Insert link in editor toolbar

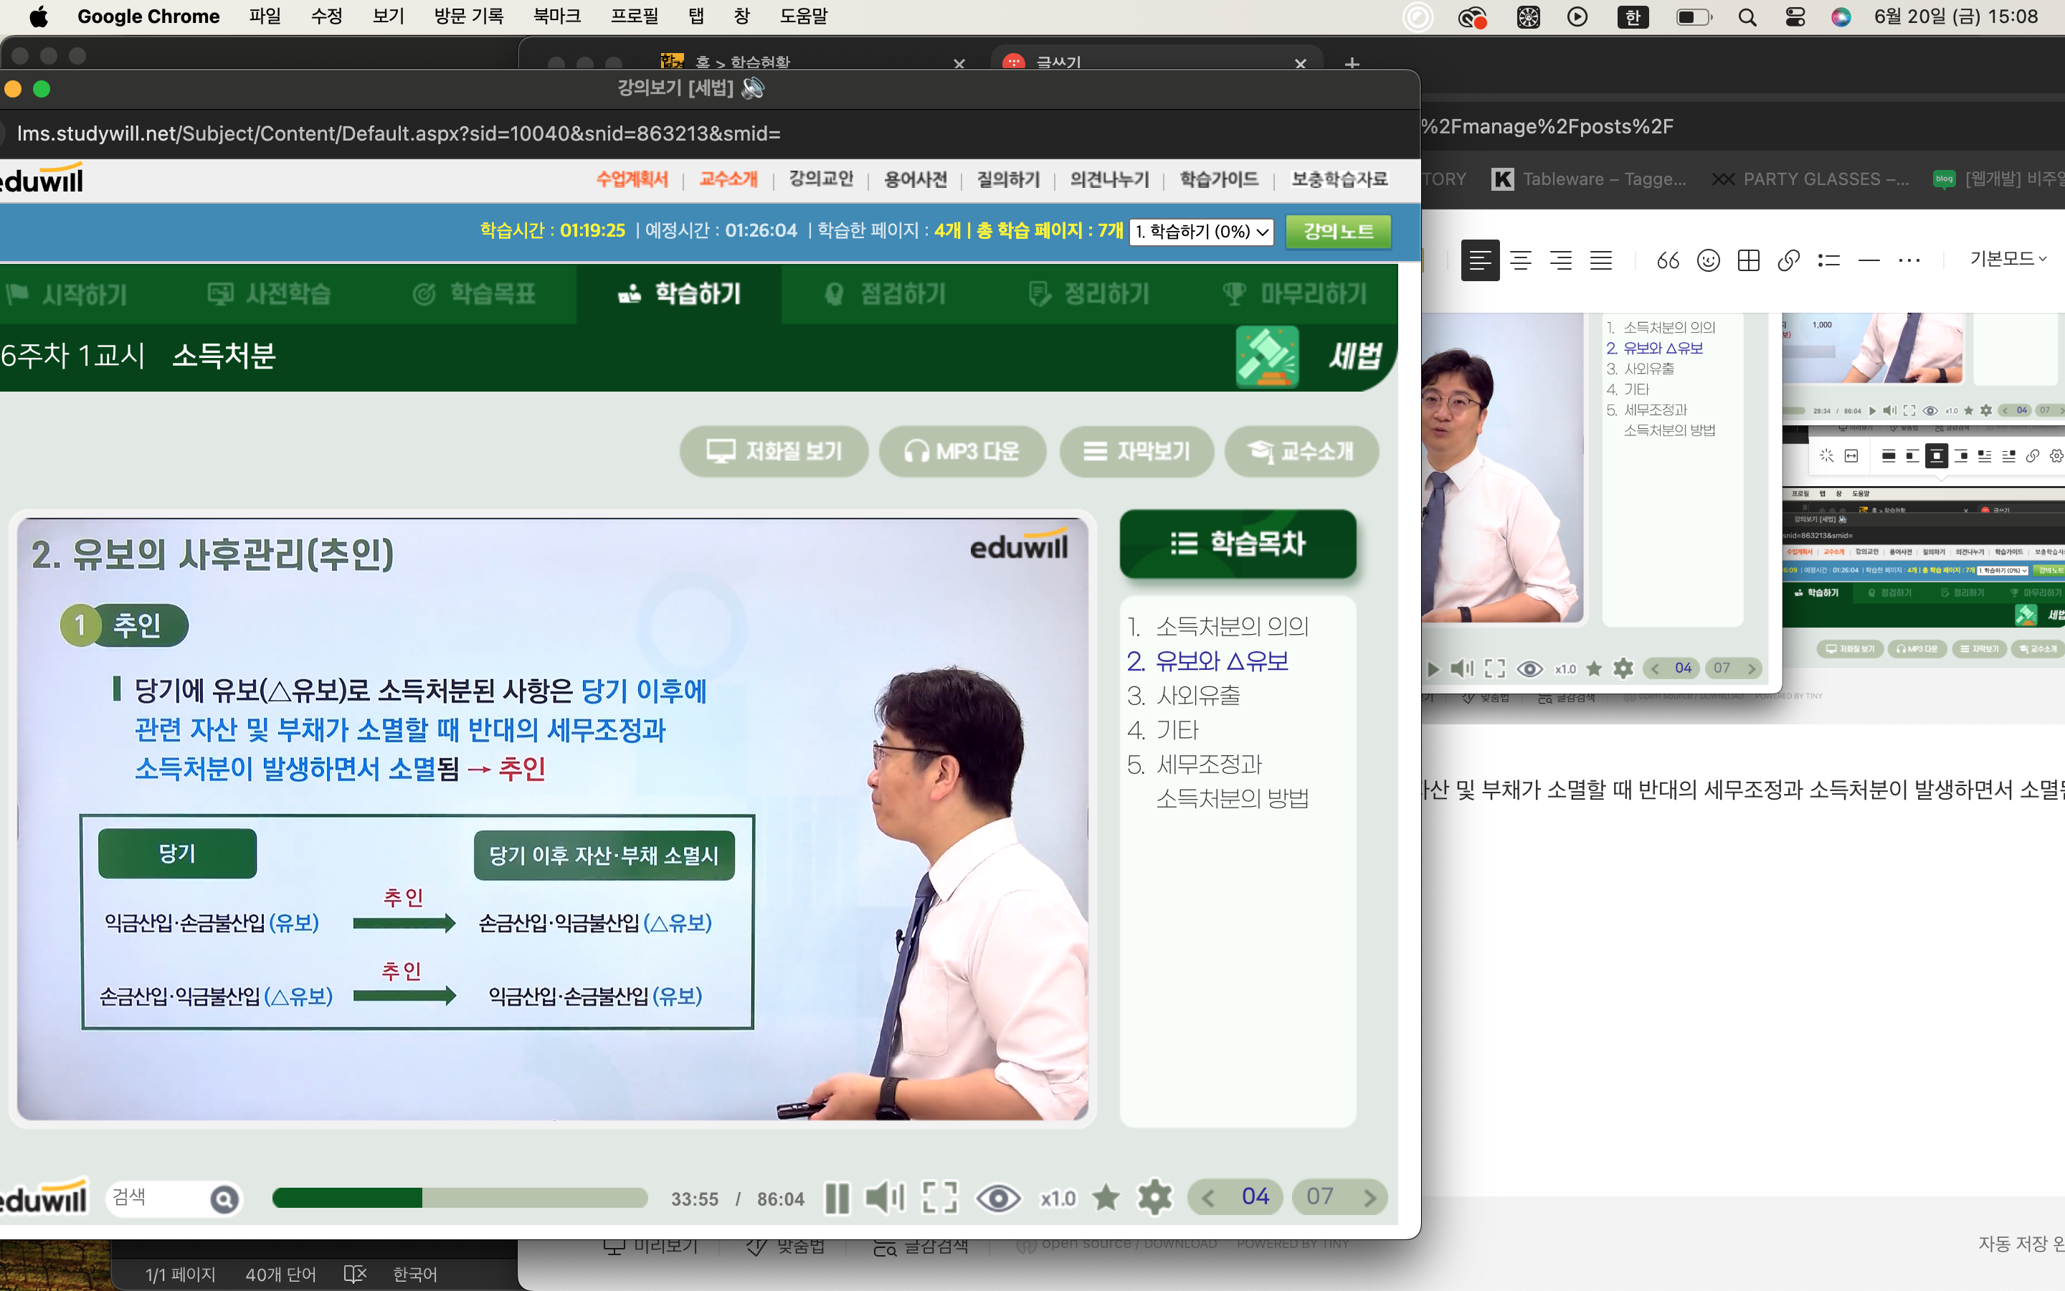click(x=1788, y=260)
